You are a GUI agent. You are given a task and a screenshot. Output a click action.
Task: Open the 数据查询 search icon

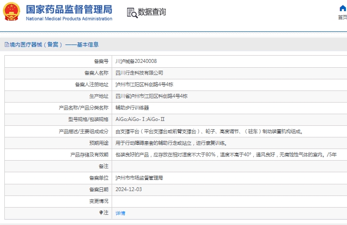(132, 13)
